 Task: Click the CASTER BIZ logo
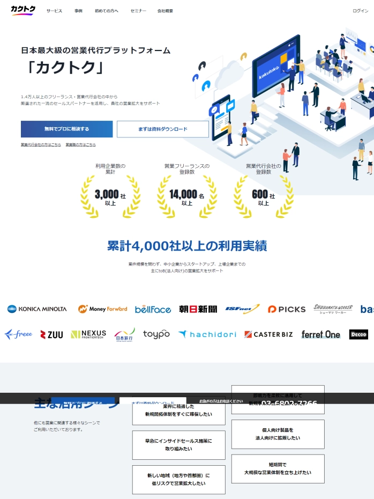coord(268,334)
